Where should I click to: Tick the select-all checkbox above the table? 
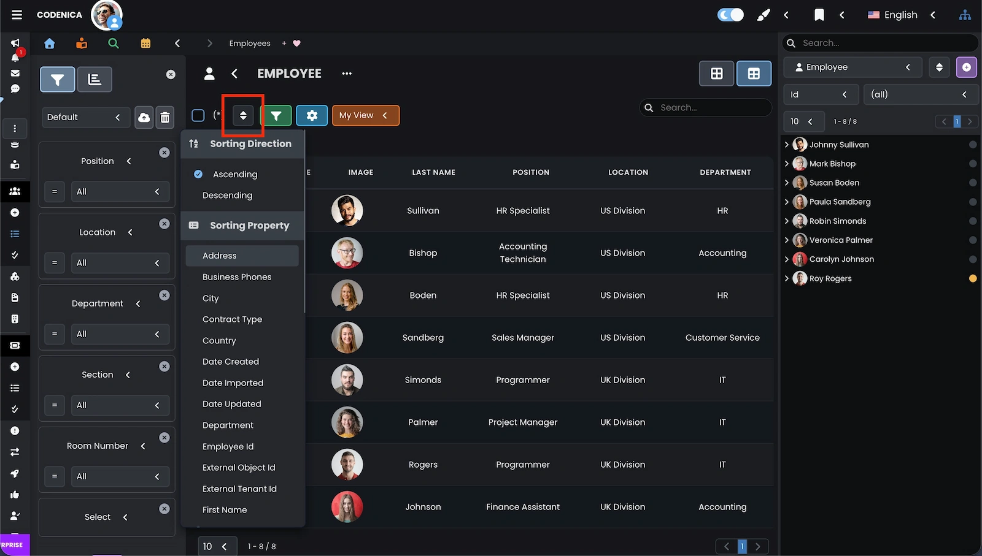[x=198, y=115]
